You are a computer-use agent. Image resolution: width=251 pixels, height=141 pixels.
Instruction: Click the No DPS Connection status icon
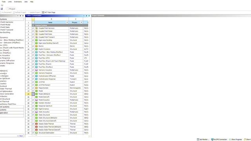[x=212, y=139]
